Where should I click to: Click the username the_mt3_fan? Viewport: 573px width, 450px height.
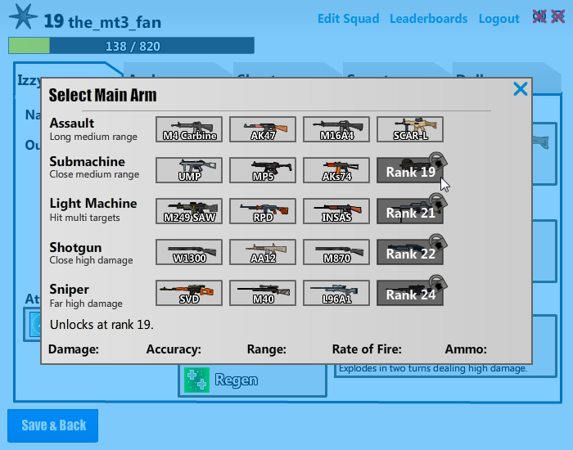(115, 22)
